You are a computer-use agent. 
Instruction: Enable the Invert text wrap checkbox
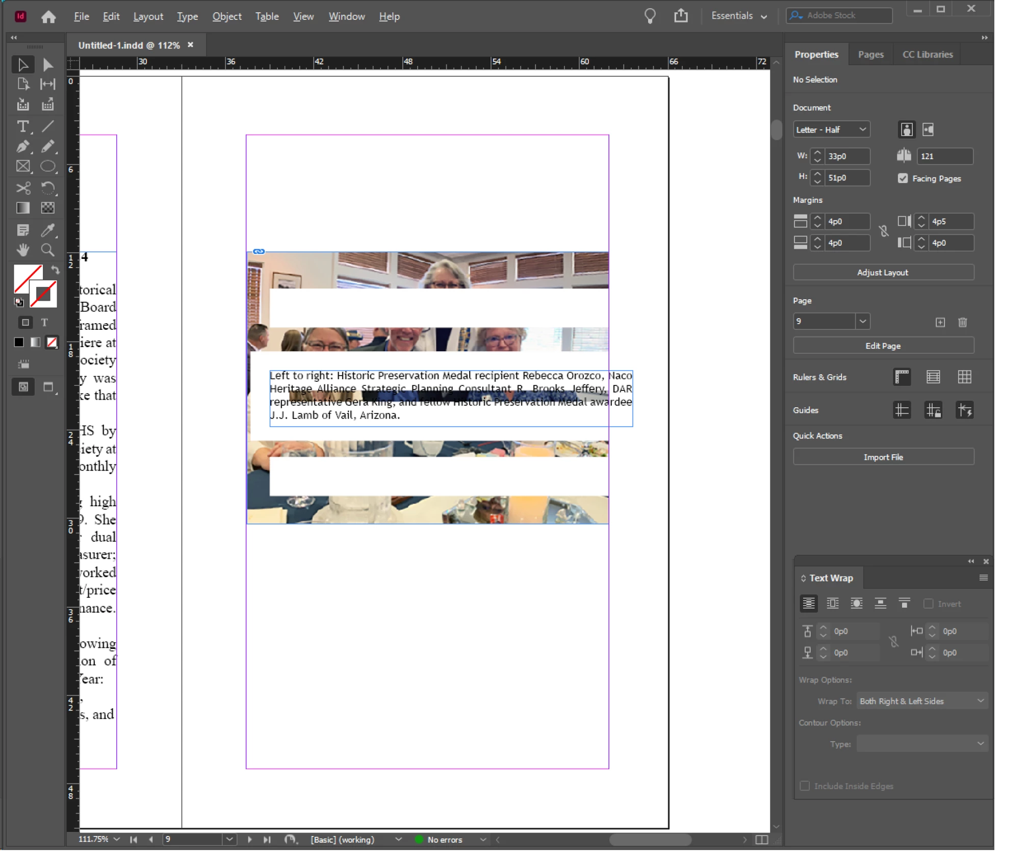(928, 604)
